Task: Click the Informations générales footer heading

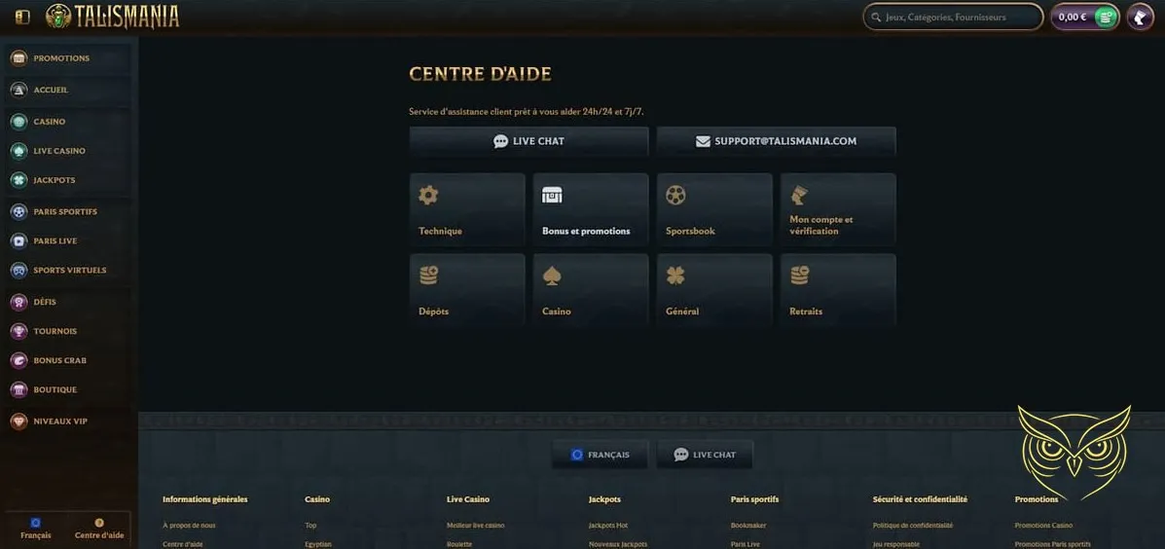Action: point(205,499)
